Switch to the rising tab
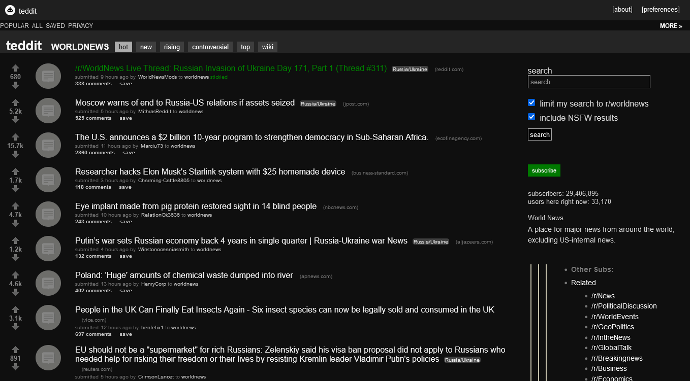Screen dimensions: 690x381 tap(172, 47)
